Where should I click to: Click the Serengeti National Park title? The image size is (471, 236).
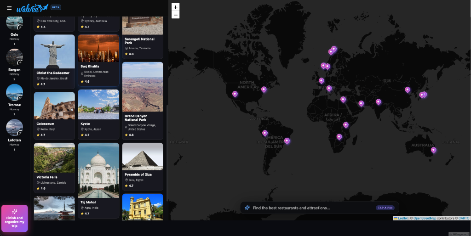[139, 41]
